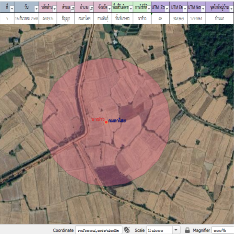Click the Scale value field
234x234 pixels.
[159, 230]
